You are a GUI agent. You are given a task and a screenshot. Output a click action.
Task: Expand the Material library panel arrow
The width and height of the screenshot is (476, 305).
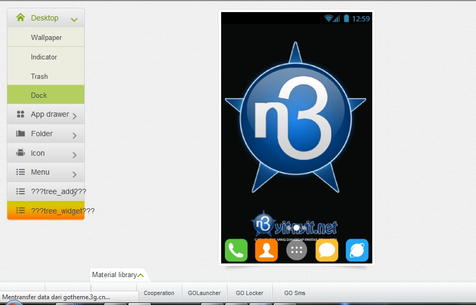coord(141,275)
